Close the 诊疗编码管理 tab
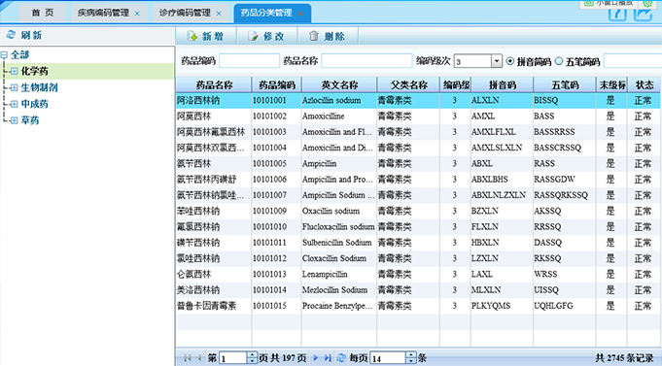662x366 pixels. tap(219, 14)
